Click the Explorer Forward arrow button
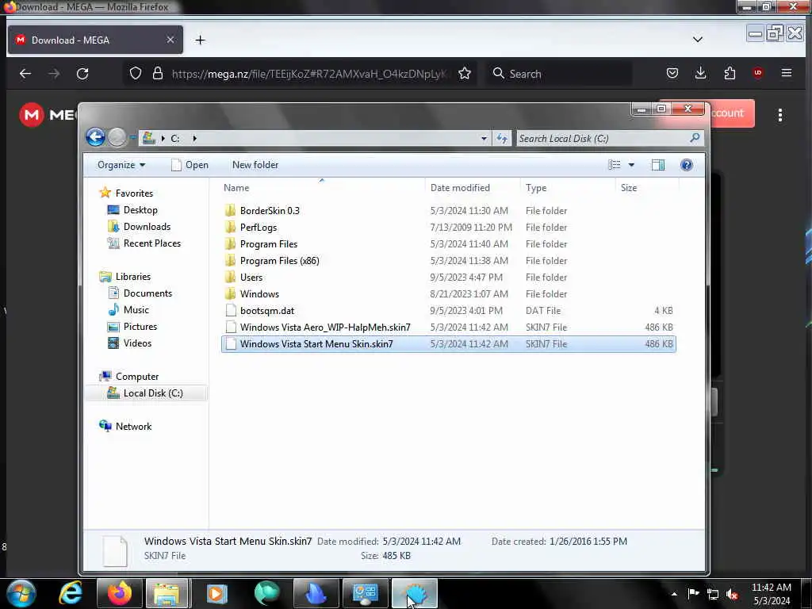 [x=117, y=137]
